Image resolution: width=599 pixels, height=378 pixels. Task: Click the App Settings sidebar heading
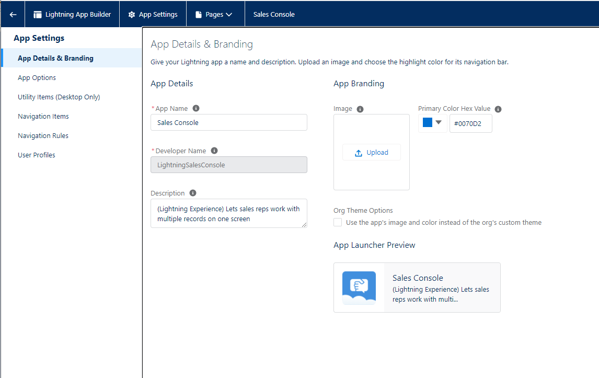pos(39,38)
